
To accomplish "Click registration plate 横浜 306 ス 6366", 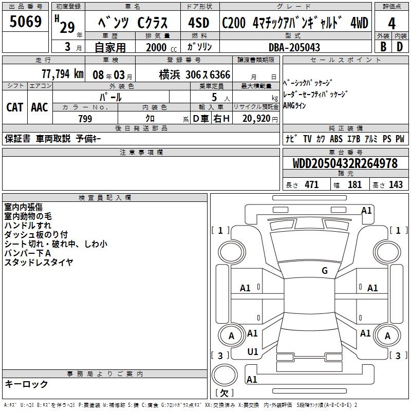I will pyautogui.click(x=195, y=75).
